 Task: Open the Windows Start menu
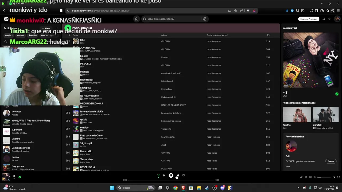(112, 188)
